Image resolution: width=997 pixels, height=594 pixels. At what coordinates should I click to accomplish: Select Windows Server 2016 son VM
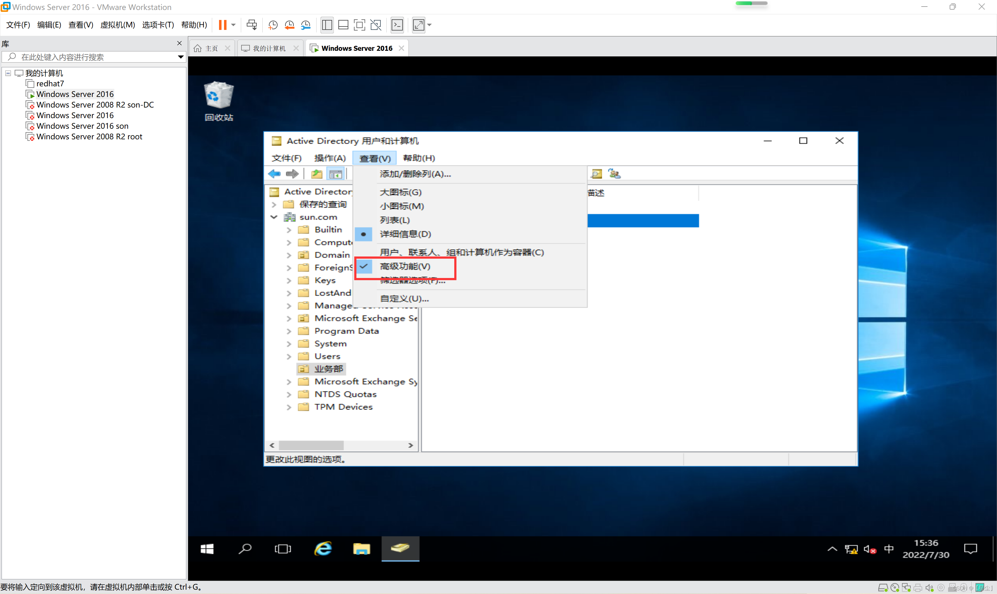(x=83, y=126)
